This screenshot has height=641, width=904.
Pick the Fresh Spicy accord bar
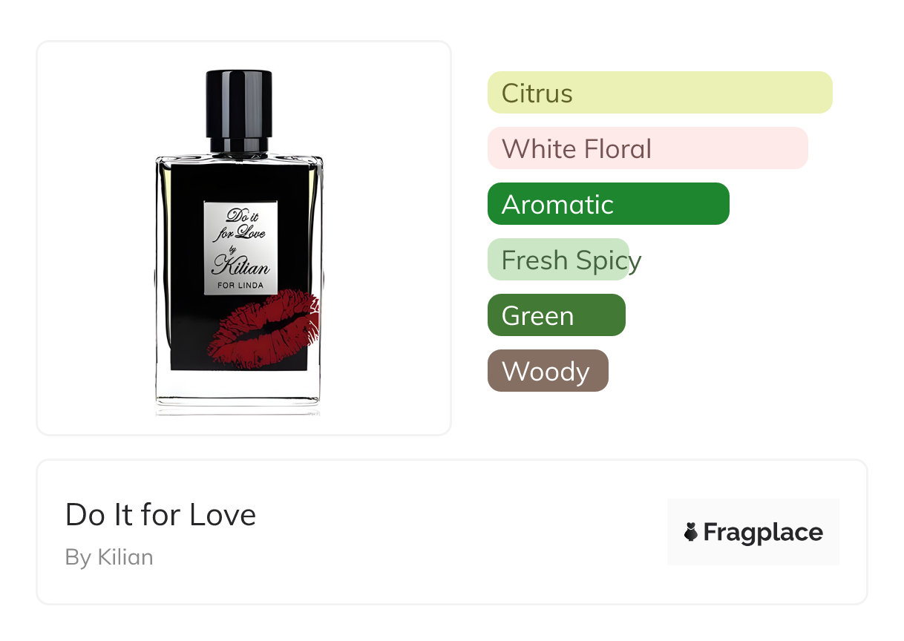[558, 260]
